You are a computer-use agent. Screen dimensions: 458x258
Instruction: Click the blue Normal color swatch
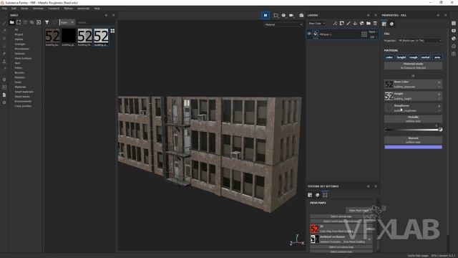tap(413, 147)
